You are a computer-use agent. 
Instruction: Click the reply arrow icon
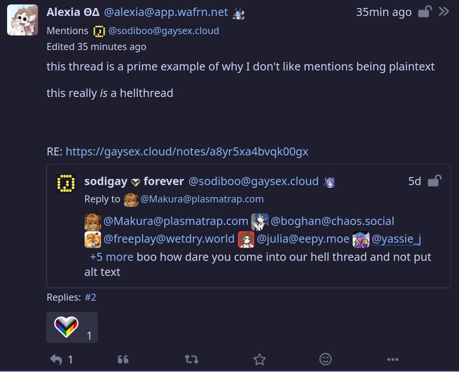(56, 359)
